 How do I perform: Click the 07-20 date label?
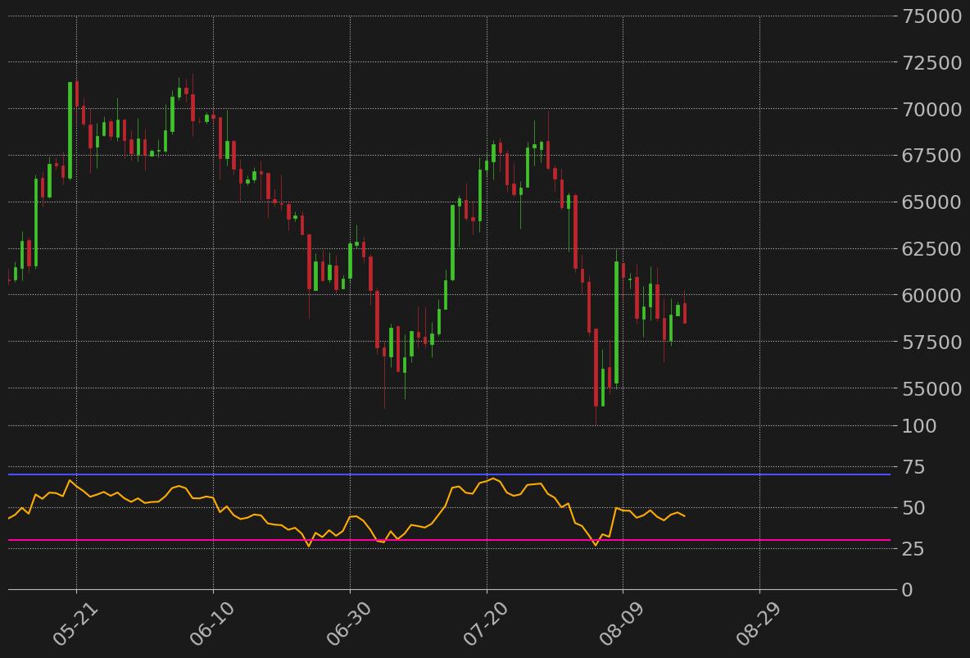[486, 624]
